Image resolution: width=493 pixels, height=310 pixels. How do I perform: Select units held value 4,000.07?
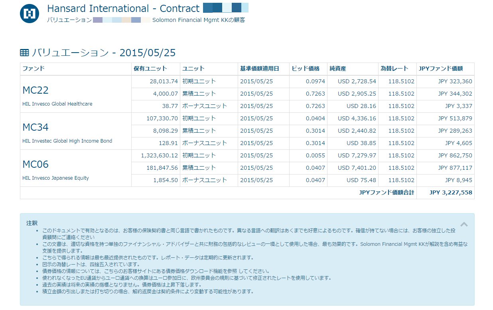tap(165, 94)
